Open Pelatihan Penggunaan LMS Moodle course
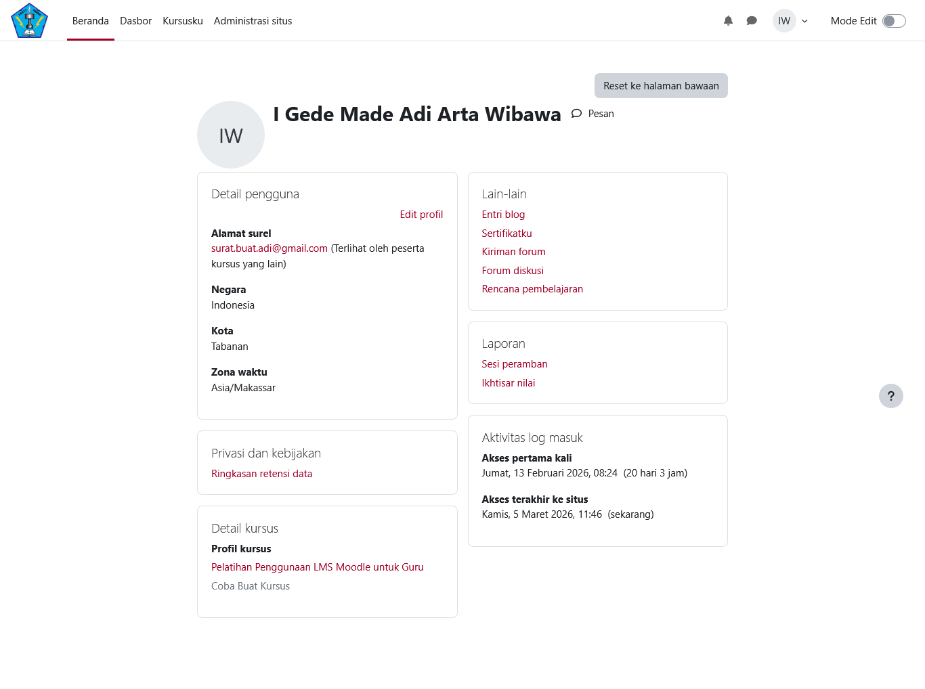The image size is (925, 689). pyautogui.click(x=317, y=567)
